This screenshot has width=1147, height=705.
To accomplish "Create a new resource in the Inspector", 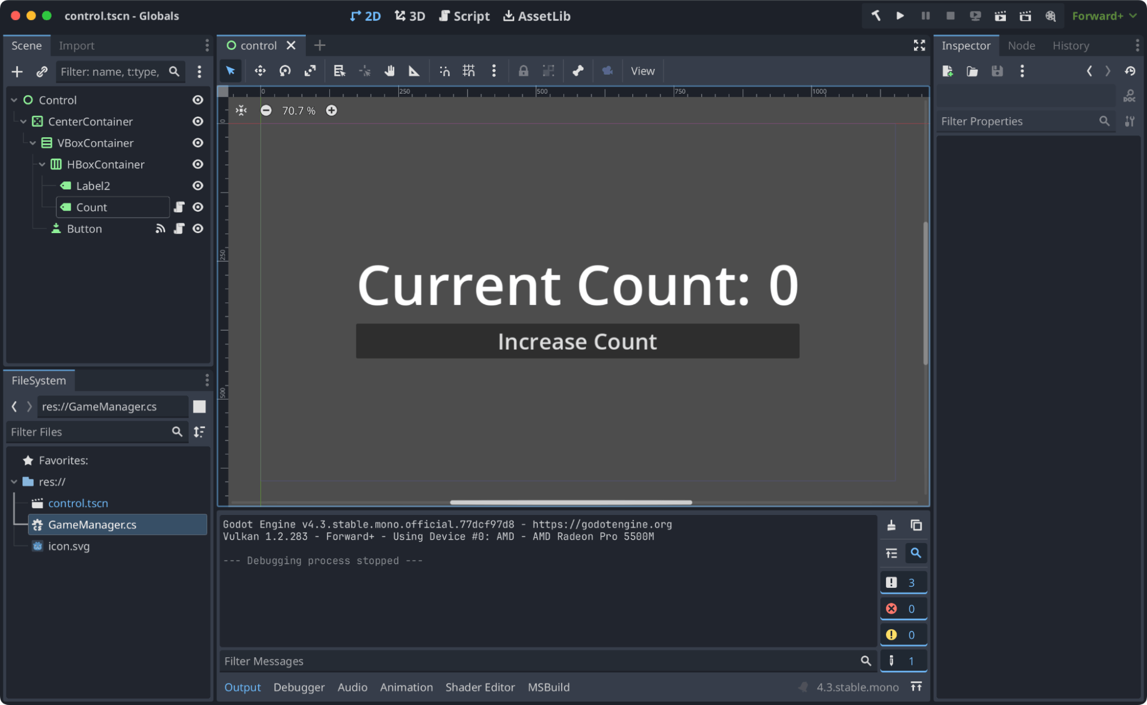I will pyautogui.click(x=948, y=71).
